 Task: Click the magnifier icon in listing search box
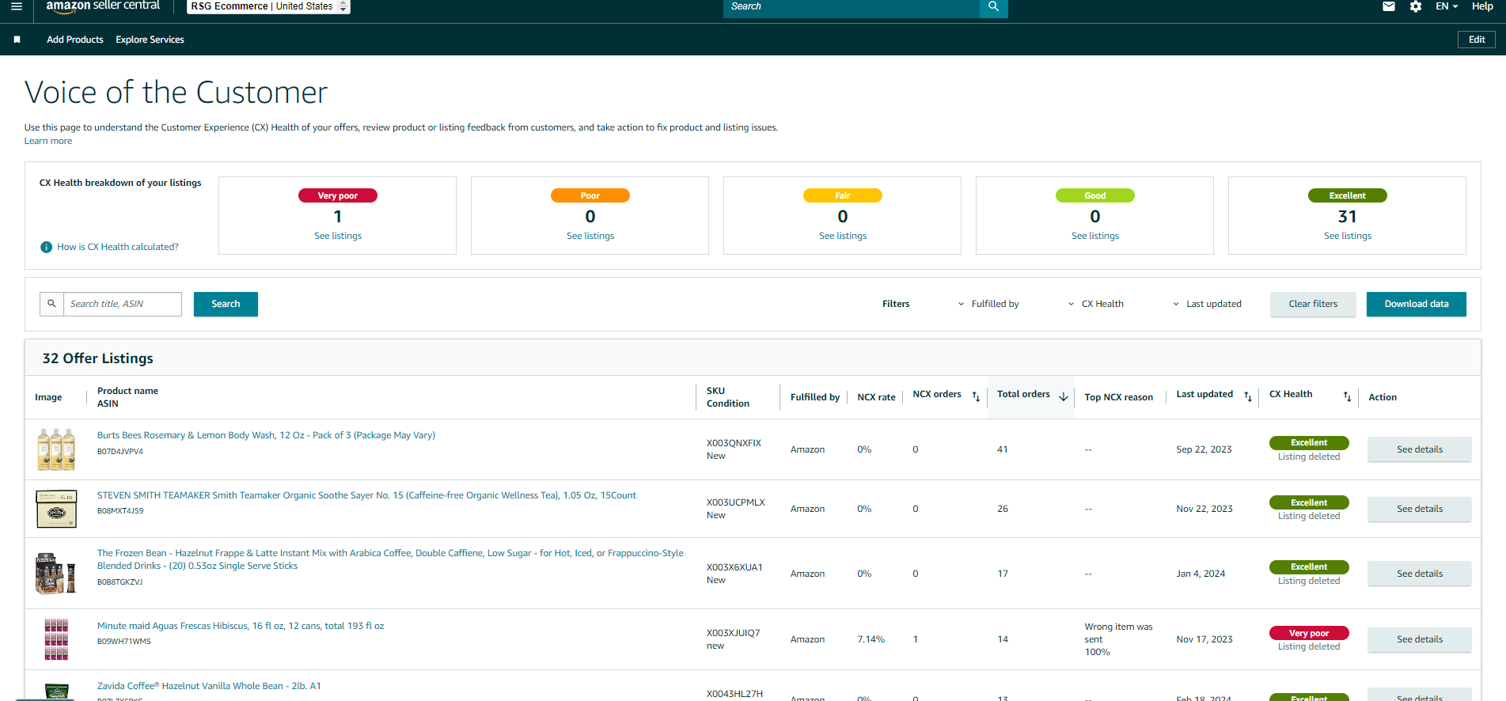click(x=51, y=304)
